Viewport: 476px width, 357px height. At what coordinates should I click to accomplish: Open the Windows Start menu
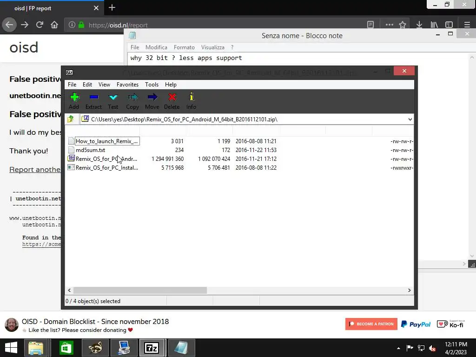coord(11,348)
